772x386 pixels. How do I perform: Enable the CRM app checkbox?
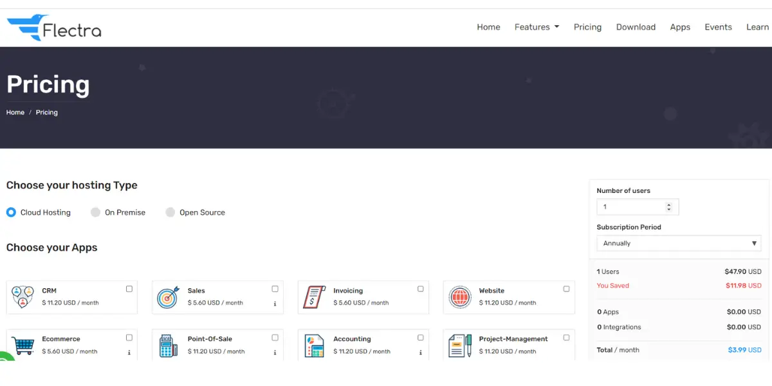[x=129, y=289]
